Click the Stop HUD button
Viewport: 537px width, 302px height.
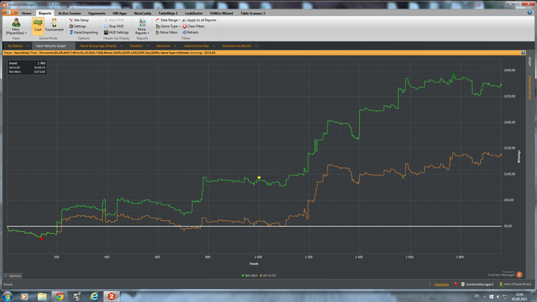point(114,26)
